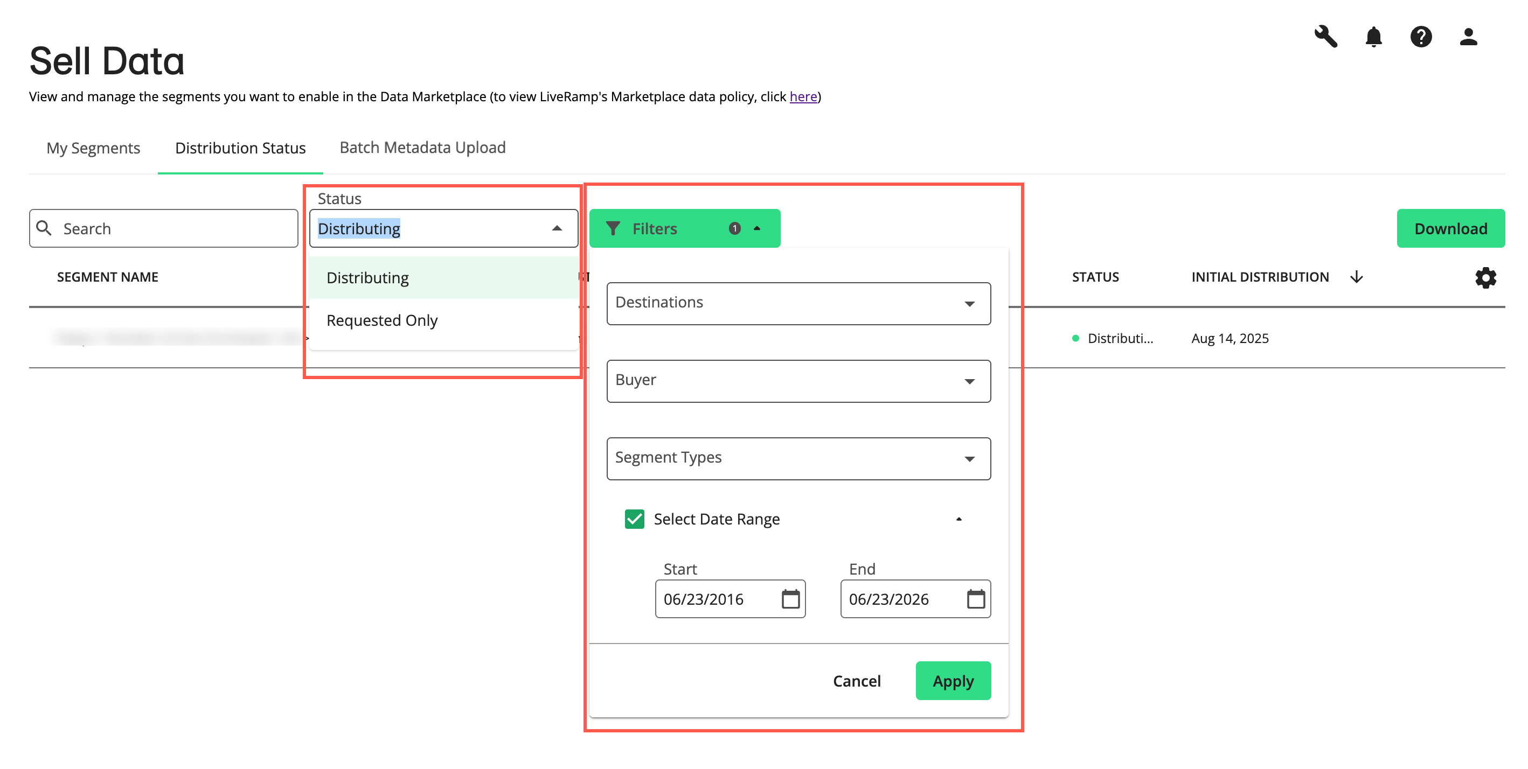
Task: Open the Start date calendar picker
Action: click(791, 599)
